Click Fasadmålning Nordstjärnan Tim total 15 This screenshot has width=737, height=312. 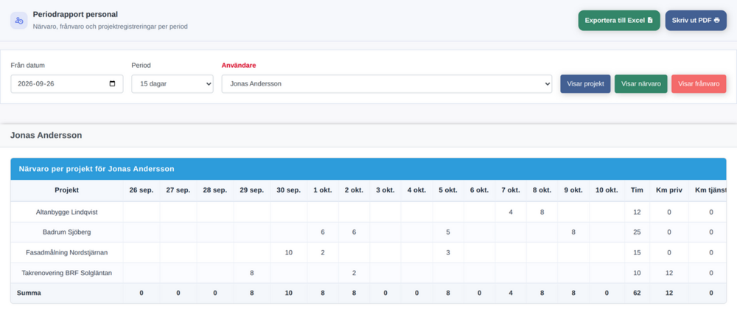tap(637, 252)
